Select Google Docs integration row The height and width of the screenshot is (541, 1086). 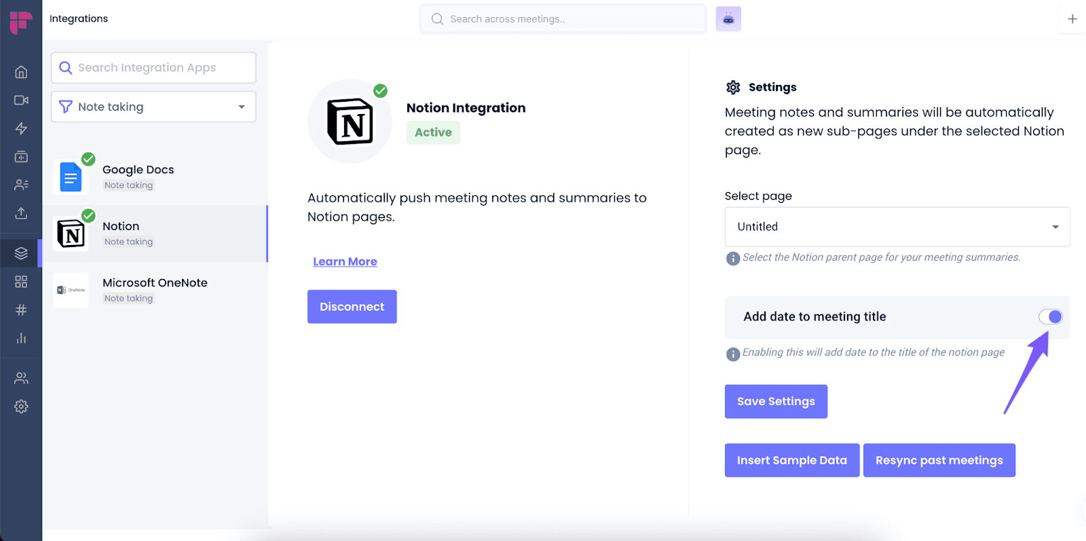(155, 177)
